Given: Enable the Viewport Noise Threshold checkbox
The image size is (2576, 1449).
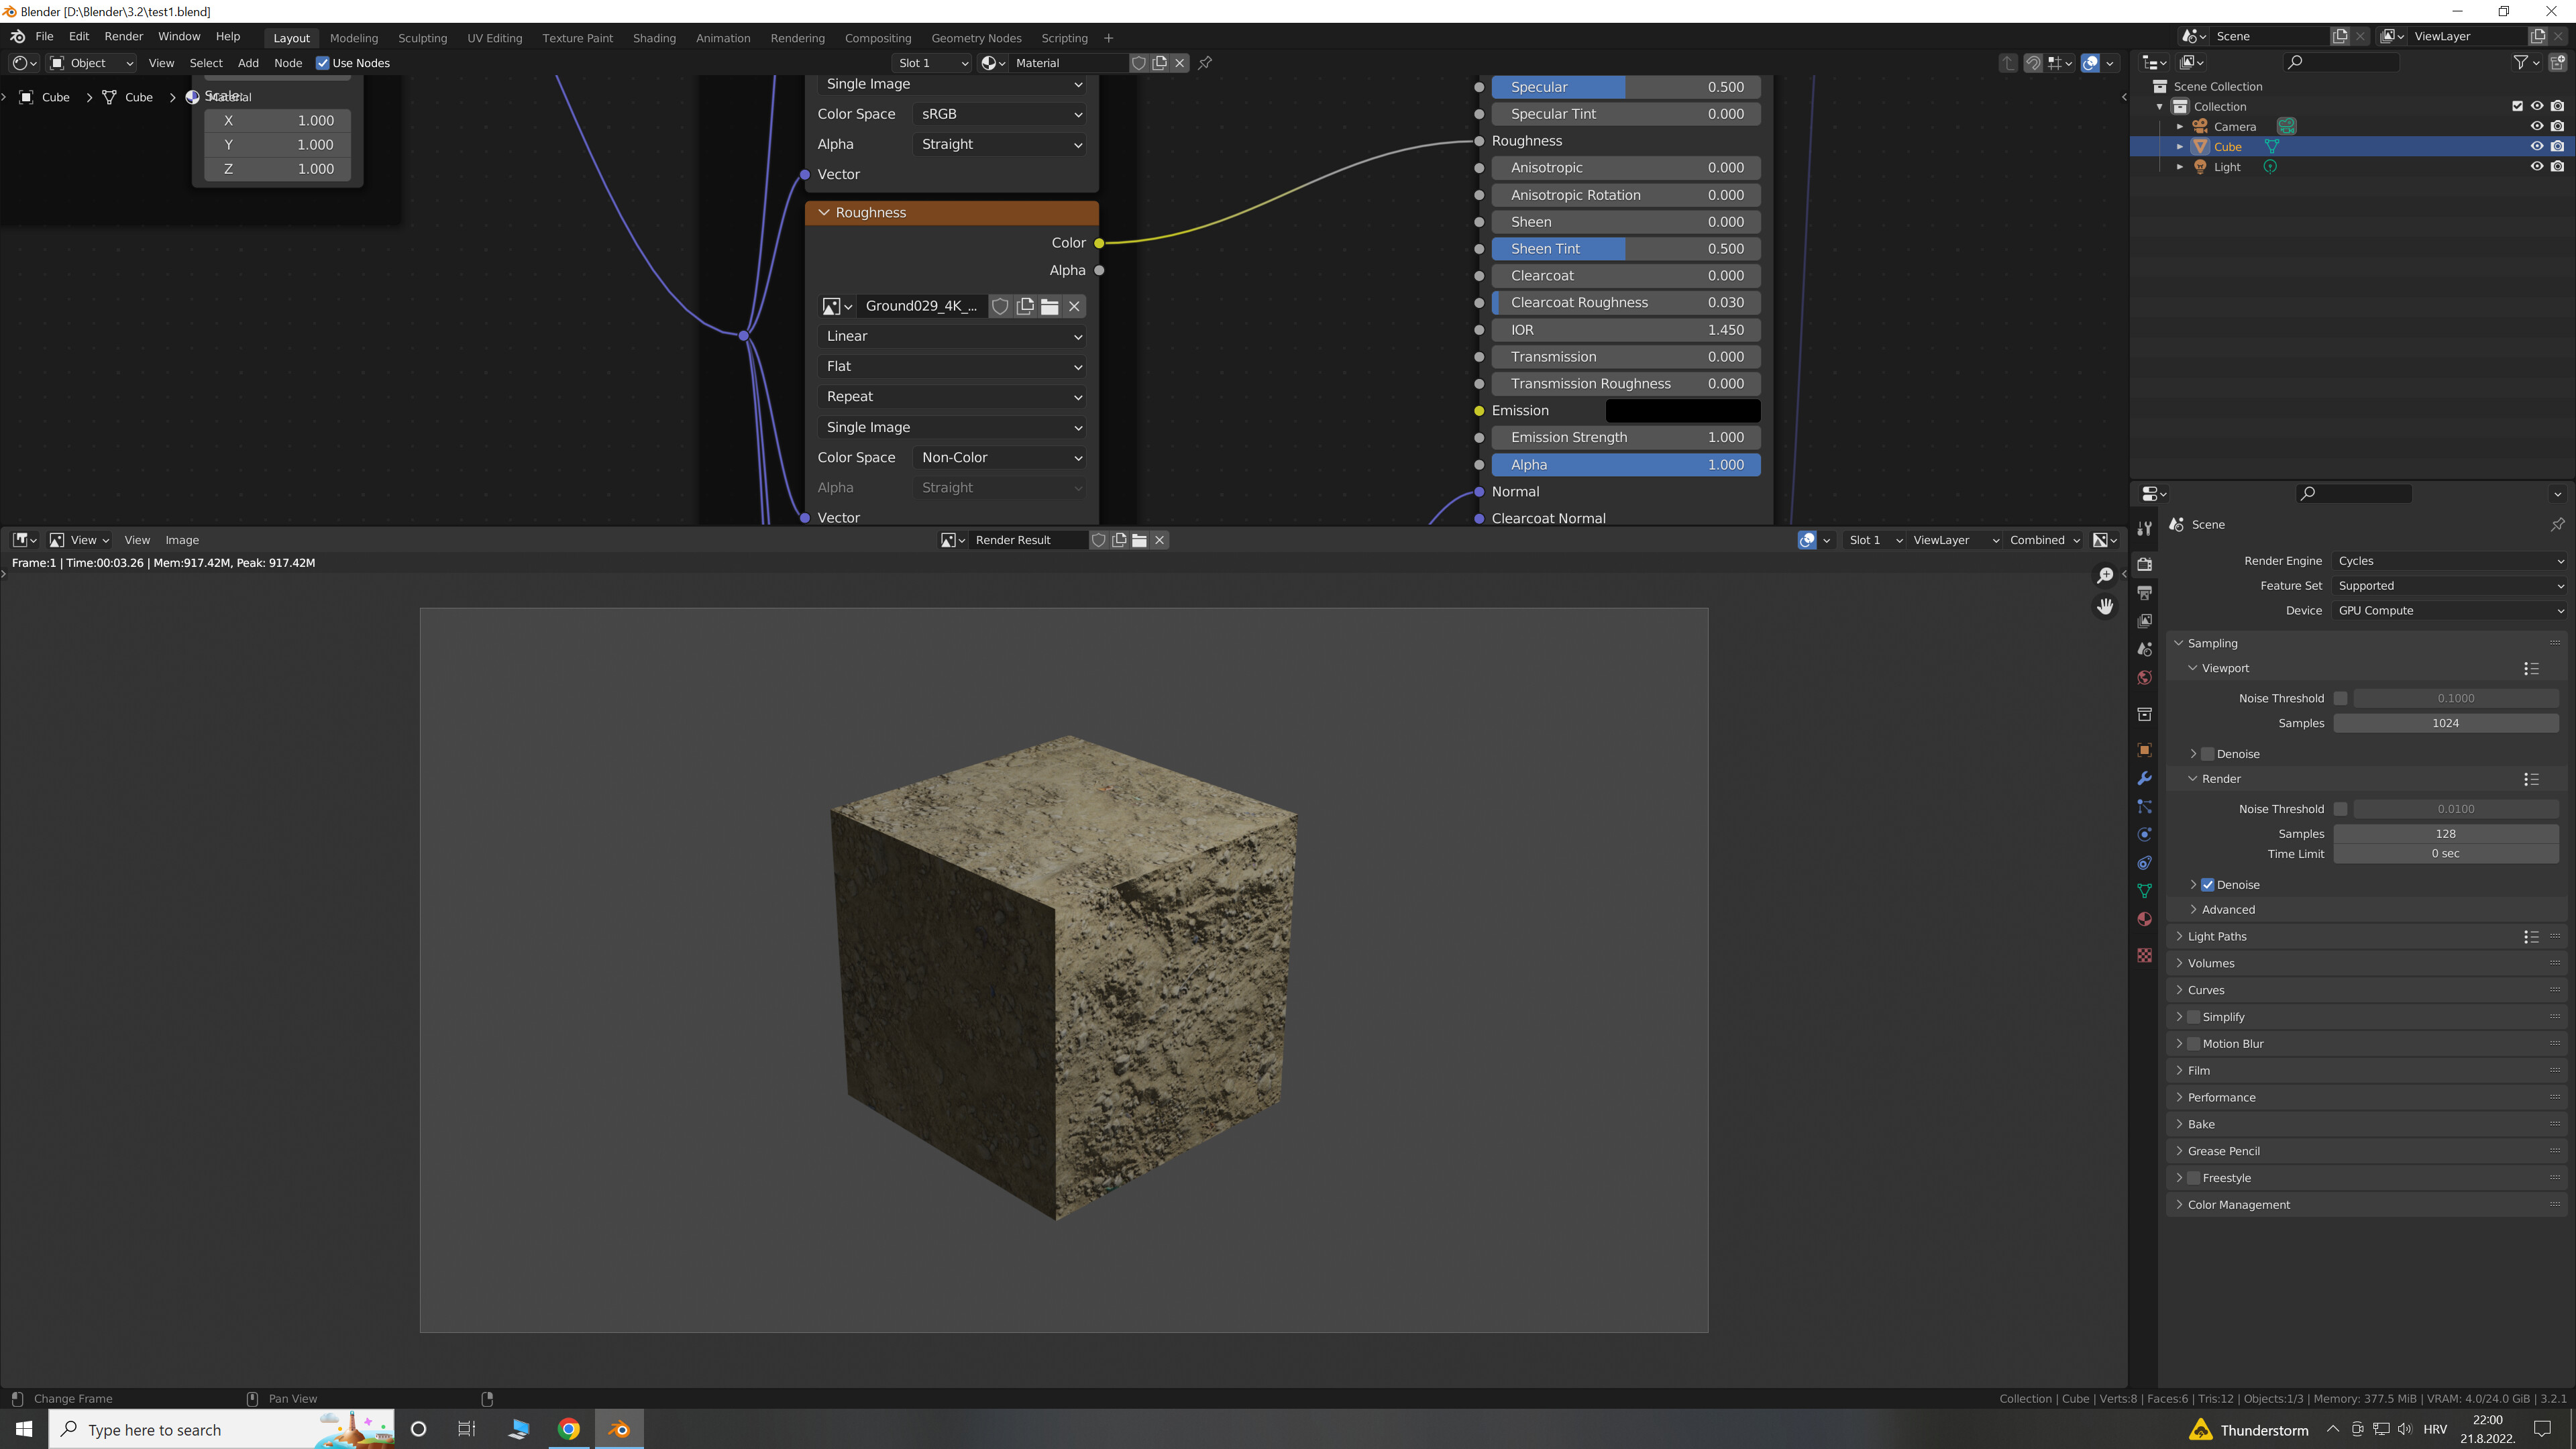Looking at the screenshot, I should point(2340,698).
